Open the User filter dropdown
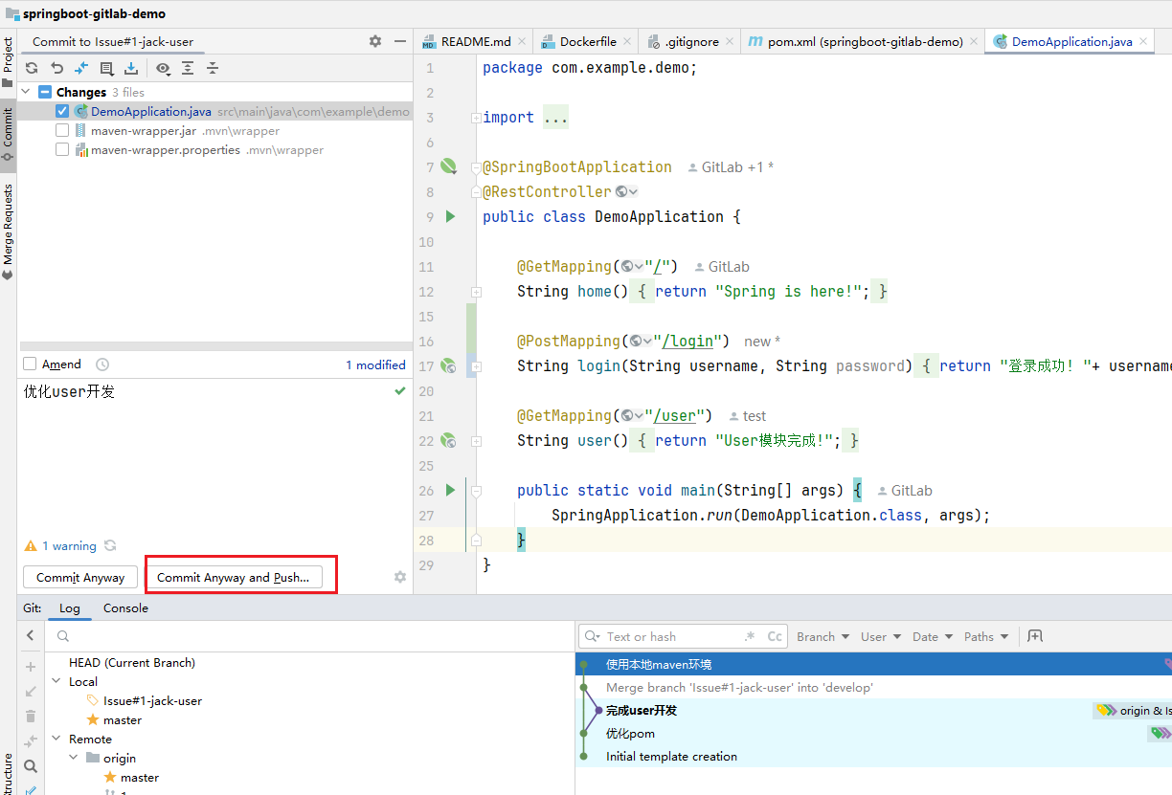1172x795 pixels. click(880, 636)
